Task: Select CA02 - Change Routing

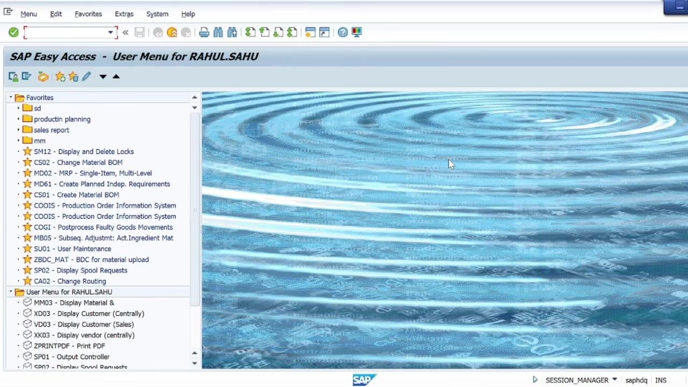Action: point(70,281)
